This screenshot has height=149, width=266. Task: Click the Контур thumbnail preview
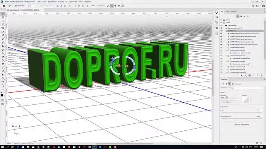point(245,100)
